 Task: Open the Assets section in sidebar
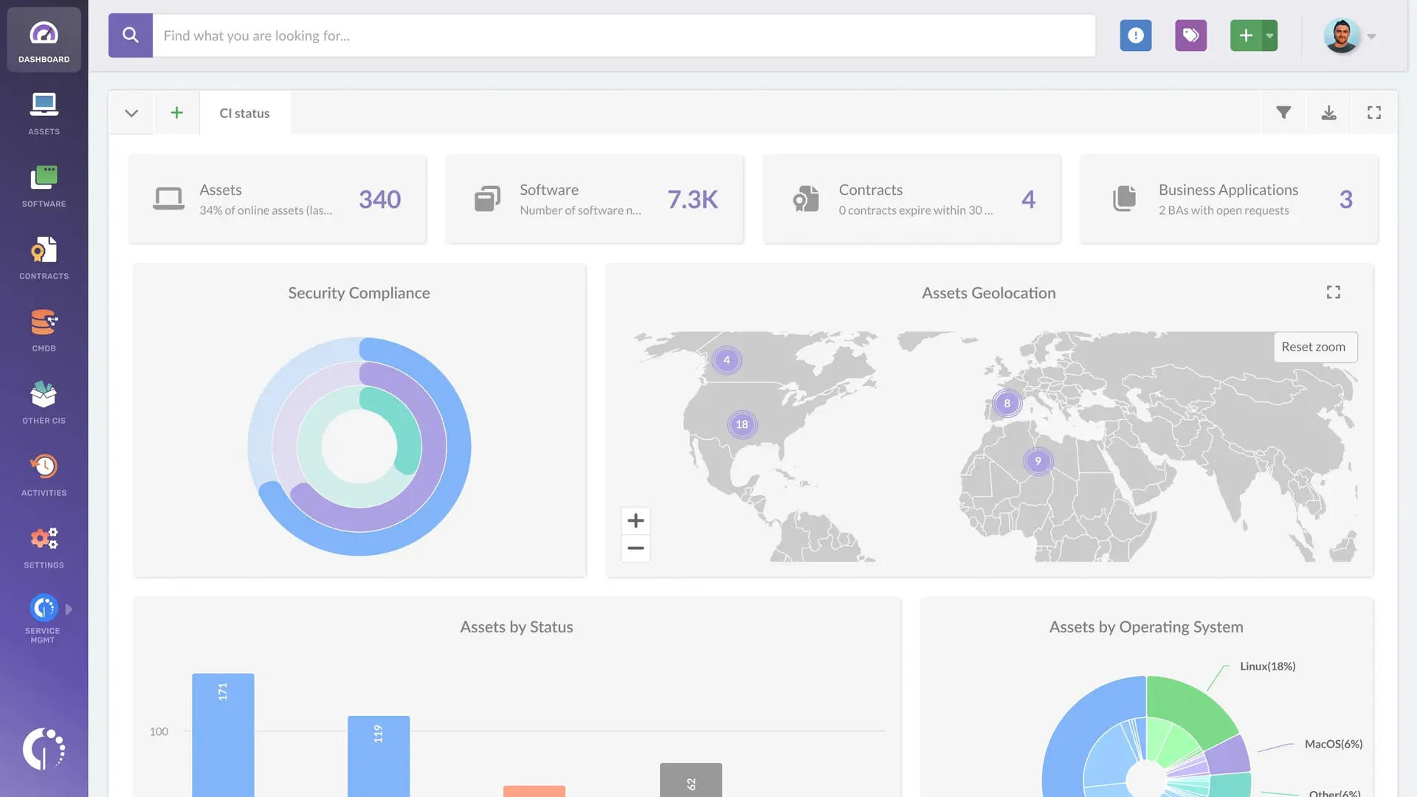tap(44, 113)
